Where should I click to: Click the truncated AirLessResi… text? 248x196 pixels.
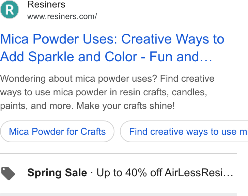pyautogui.click(x=199, y=173)
